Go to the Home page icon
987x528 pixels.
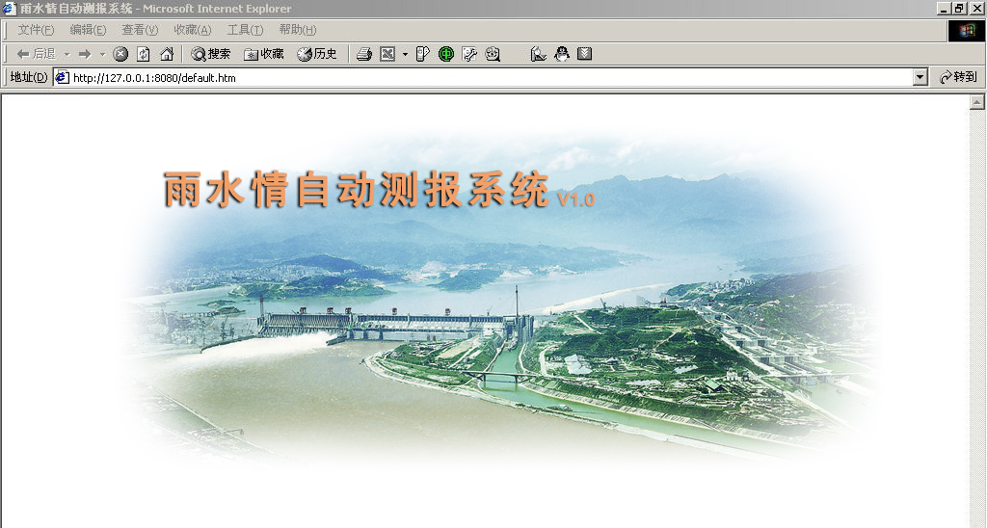point(167,54)
